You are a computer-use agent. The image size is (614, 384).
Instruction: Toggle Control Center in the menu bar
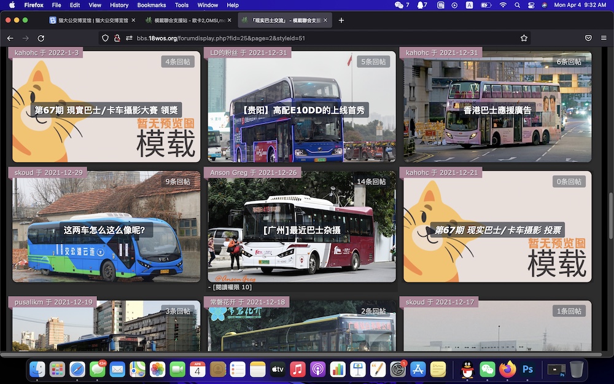[x=530, y=5]
